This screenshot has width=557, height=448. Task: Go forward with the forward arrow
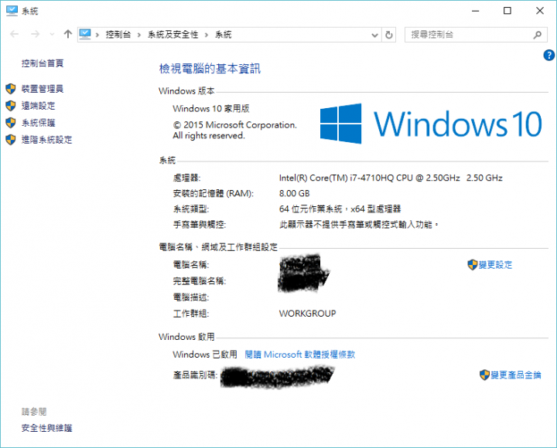[35, 35]
